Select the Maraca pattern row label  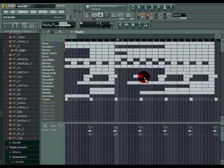(46, 63)
